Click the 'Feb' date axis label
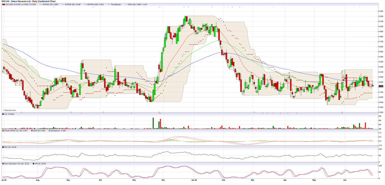The width and height of the screenshot is (385, 185). pyautogui.click(x=223, y=180)
